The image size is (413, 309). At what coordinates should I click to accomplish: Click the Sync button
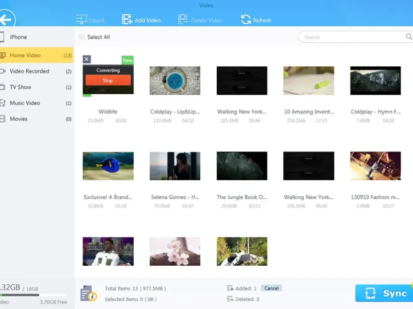pos(384,293)
